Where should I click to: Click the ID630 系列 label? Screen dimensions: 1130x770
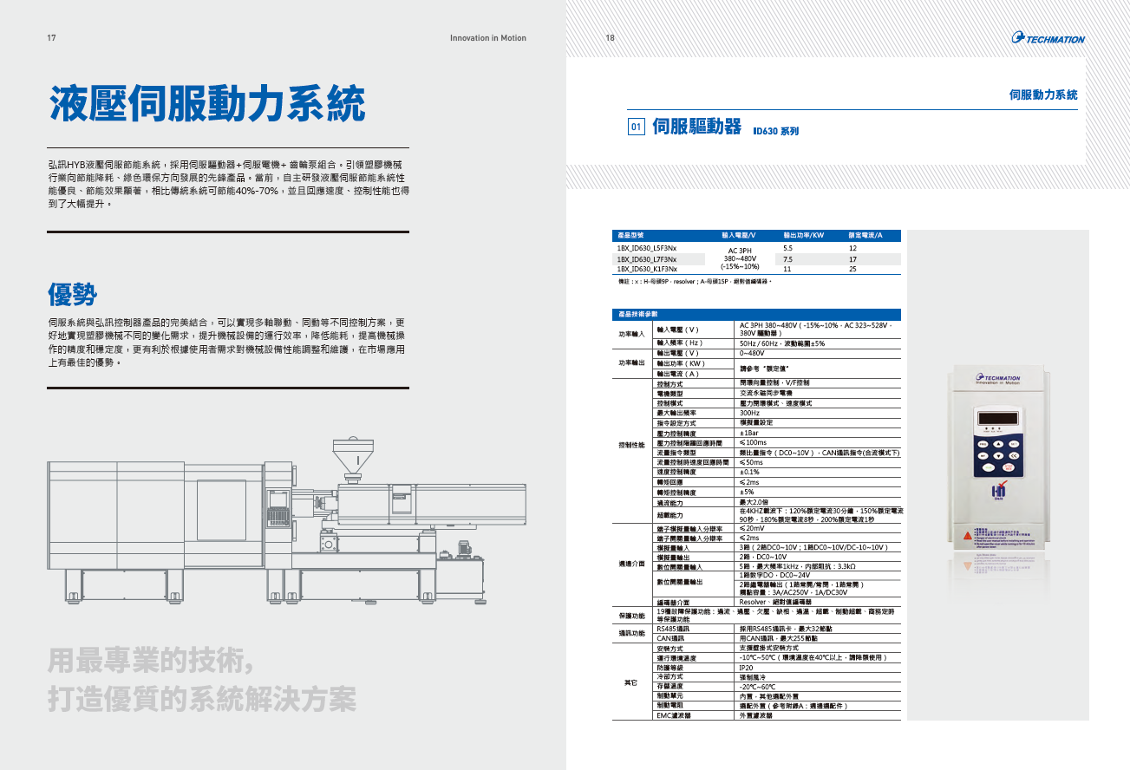(x=775, y=132)
